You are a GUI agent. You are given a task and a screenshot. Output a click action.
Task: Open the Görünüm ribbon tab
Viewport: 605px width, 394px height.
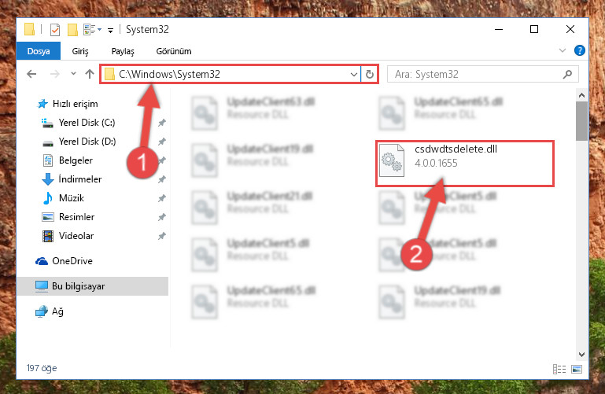pyautogui.click(x=174, y=51)
